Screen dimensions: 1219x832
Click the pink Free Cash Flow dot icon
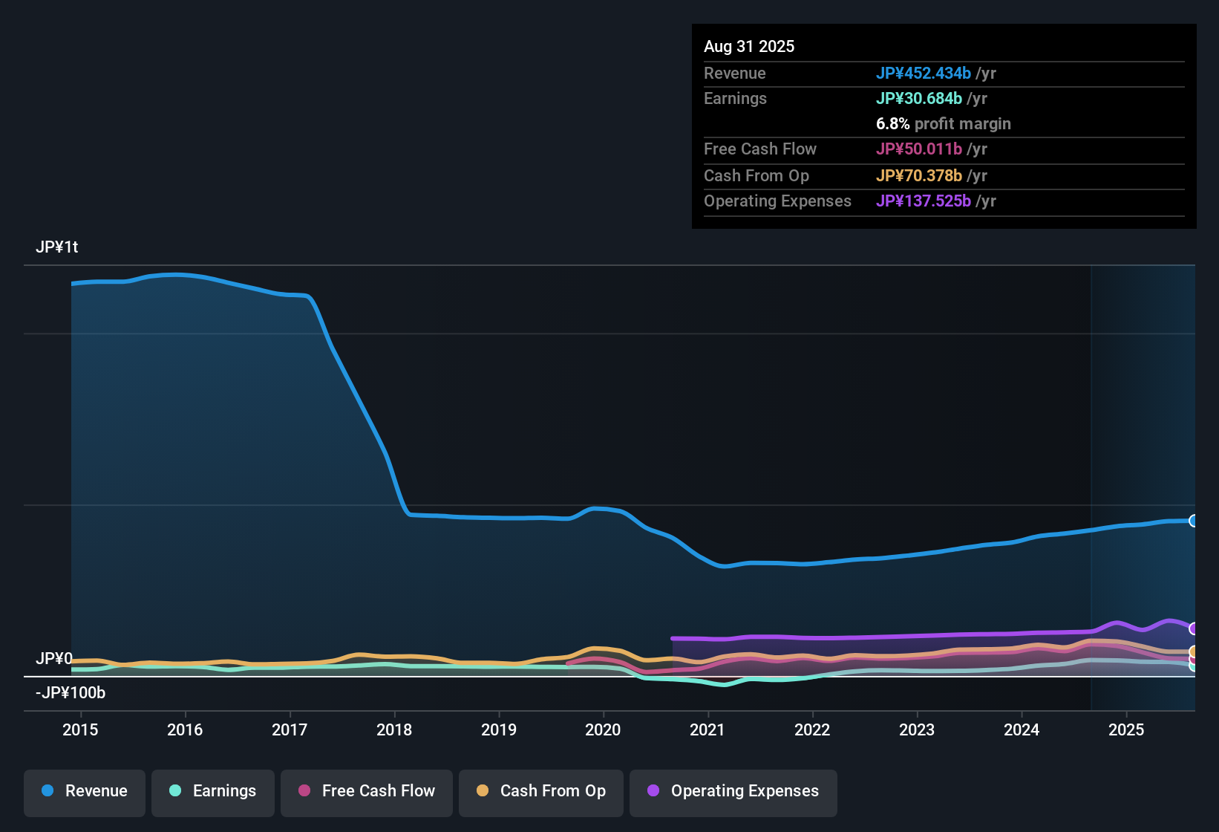[303, 791]
